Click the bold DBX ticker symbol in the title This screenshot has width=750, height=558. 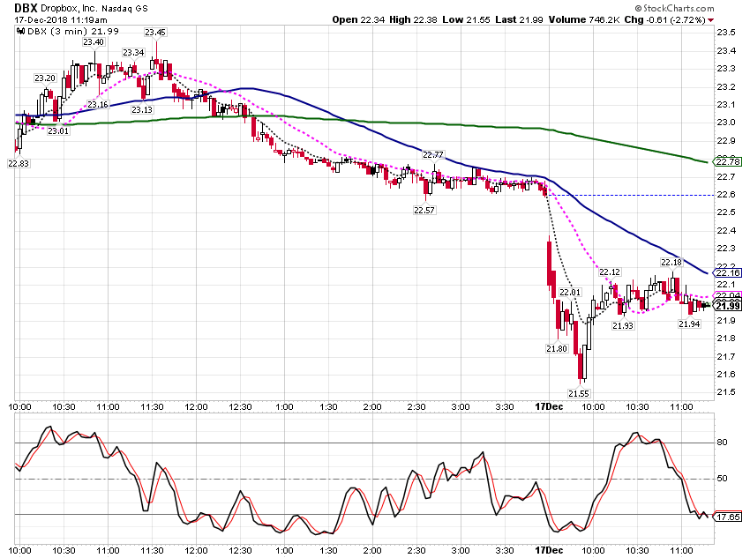(x=26, y=8)
